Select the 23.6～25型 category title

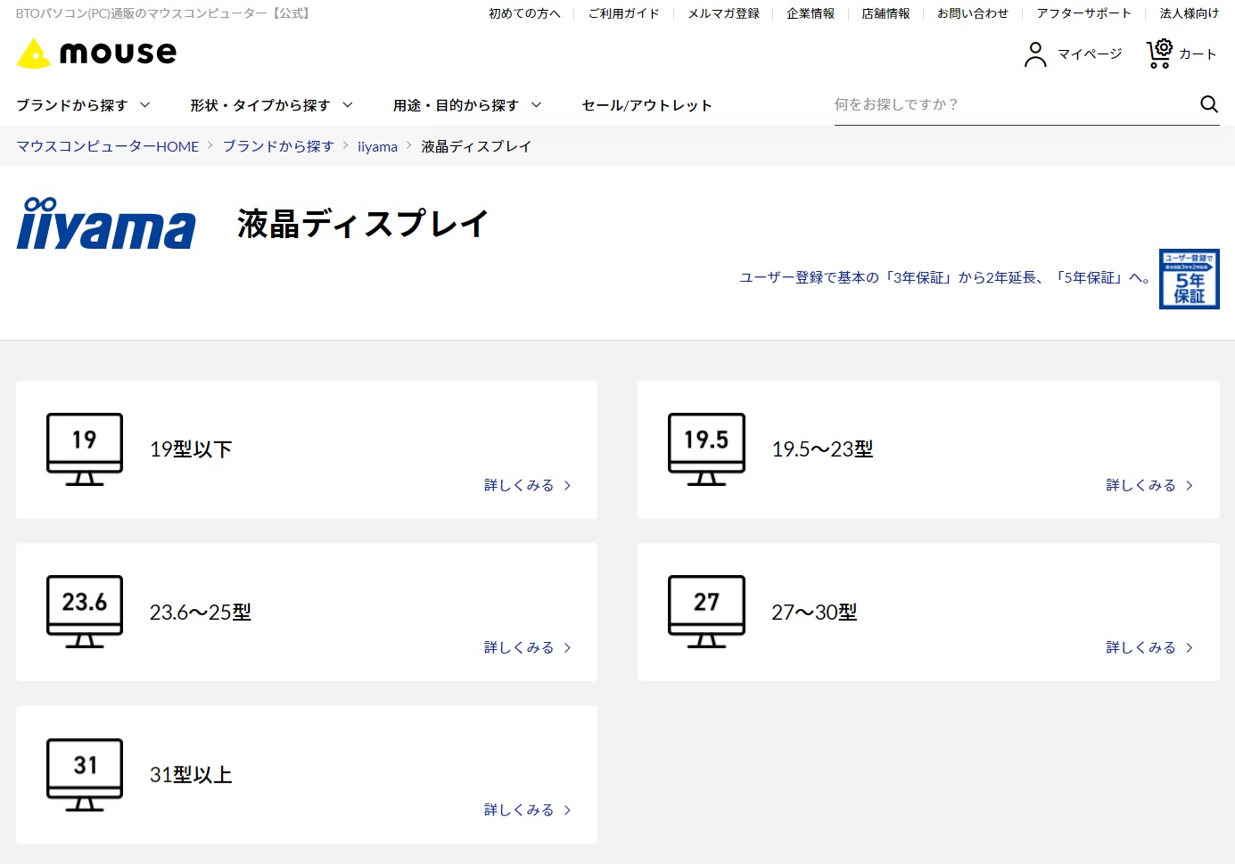[x=201, y=613]
